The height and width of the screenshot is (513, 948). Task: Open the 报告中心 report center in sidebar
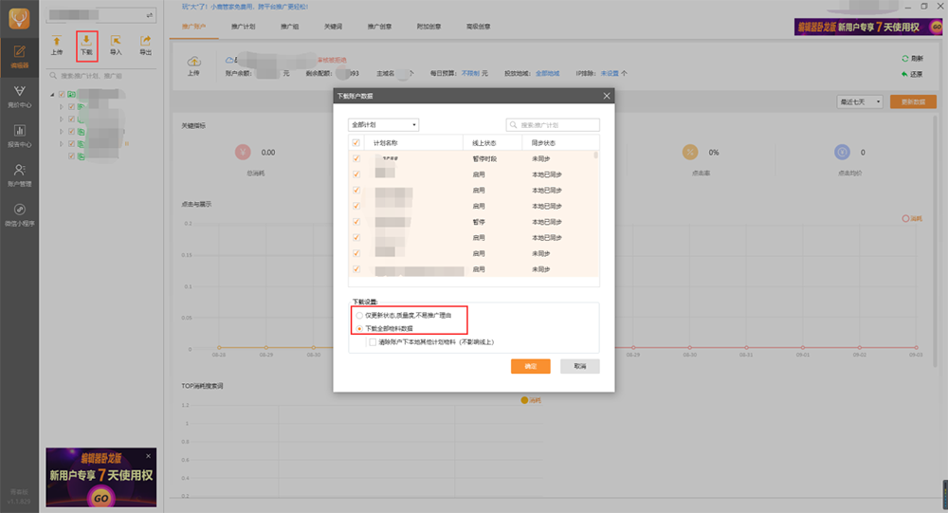(x=19, y=136)
